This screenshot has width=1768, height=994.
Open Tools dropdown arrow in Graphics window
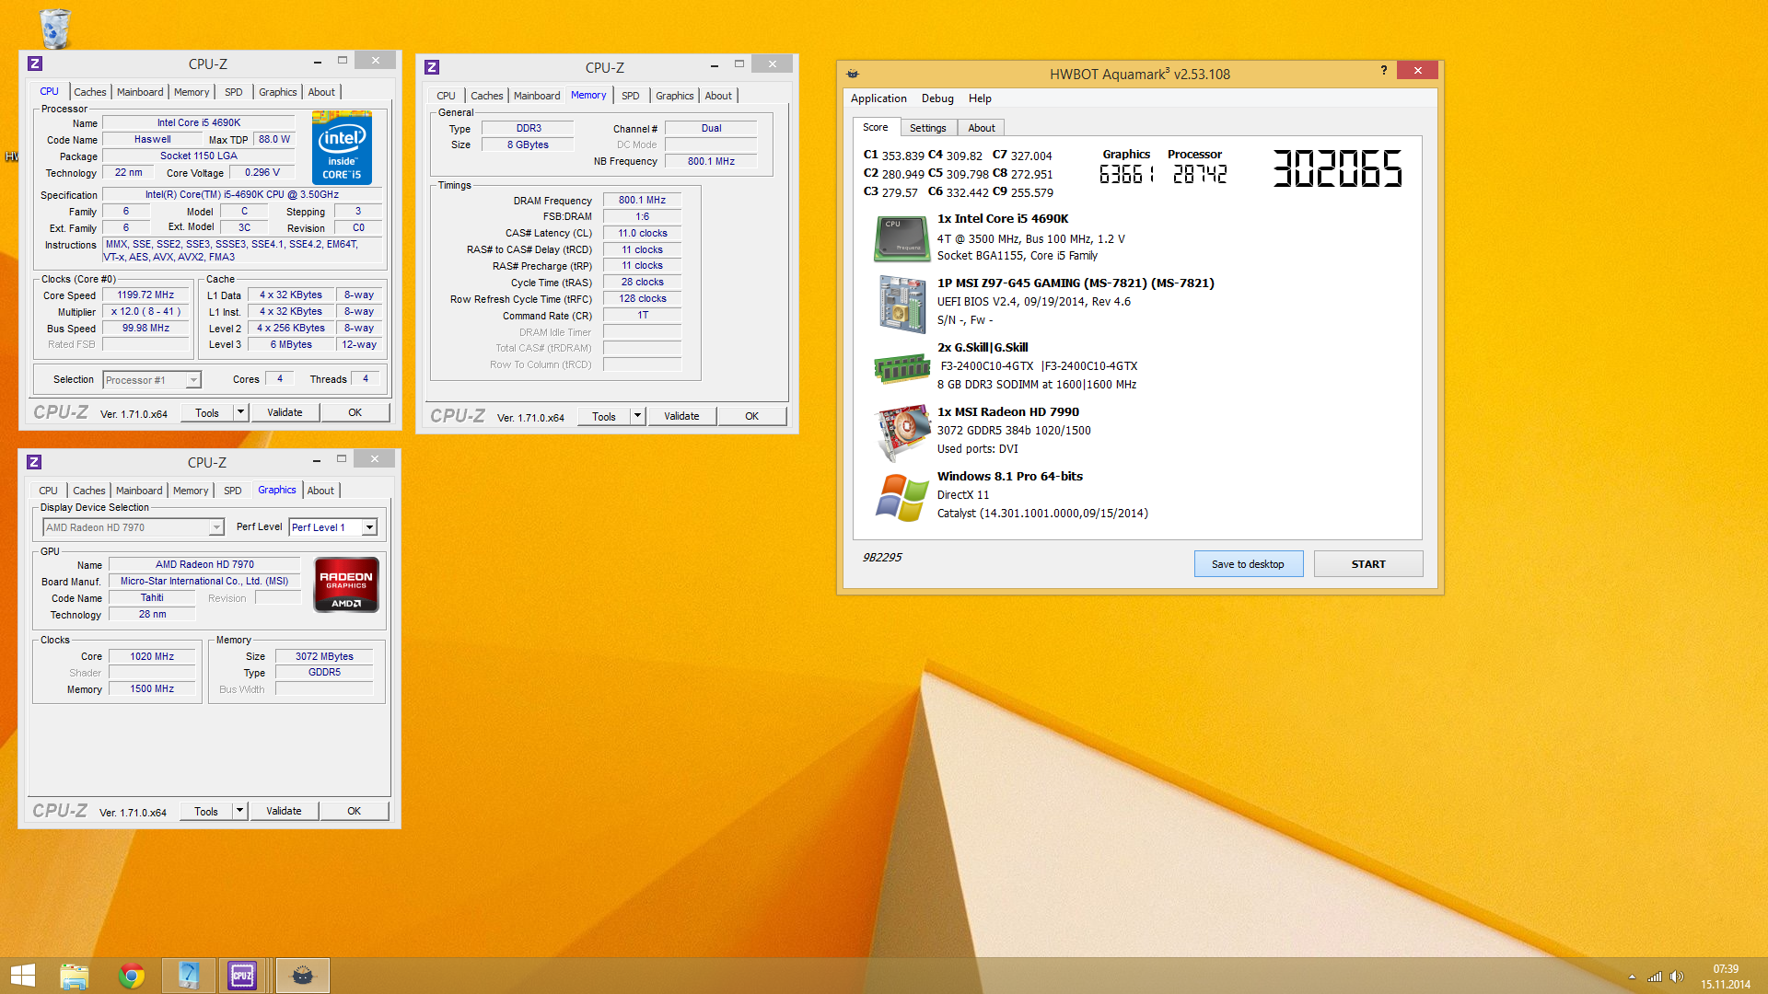pyautogui.click(x=240, y=811)
